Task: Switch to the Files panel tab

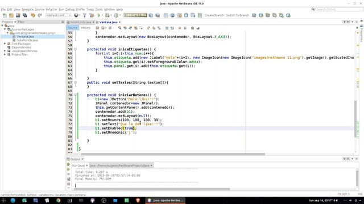Action: (x=21, y=22)
